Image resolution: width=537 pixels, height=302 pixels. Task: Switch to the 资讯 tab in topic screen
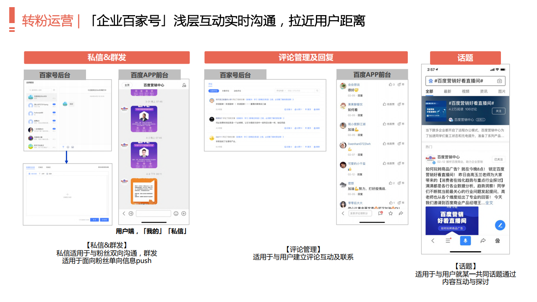tap(484, 91)
